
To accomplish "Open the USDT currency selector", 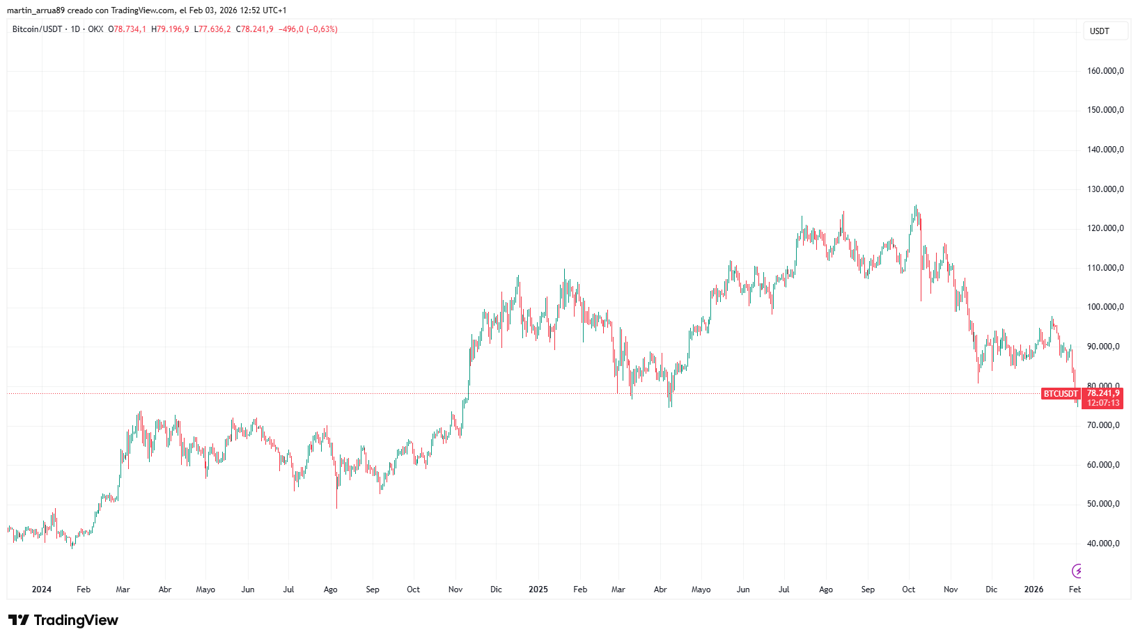I will [x=1105, y=31].
